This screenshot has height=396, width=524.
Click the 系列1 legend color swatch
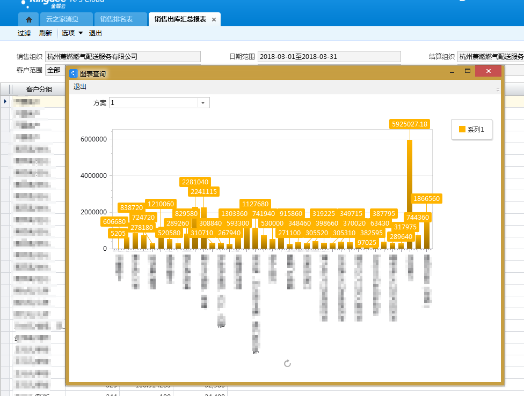462,129
